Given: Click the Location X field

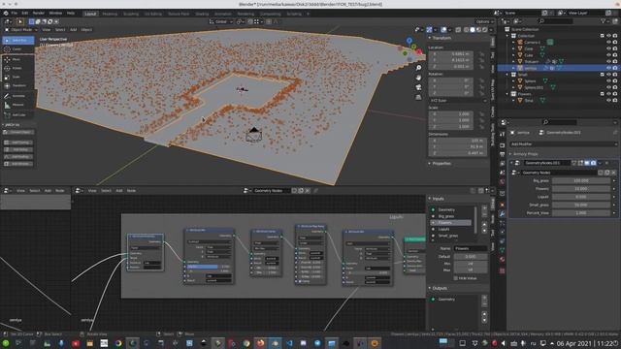Looking at the screenshot, I should point(451,54).
